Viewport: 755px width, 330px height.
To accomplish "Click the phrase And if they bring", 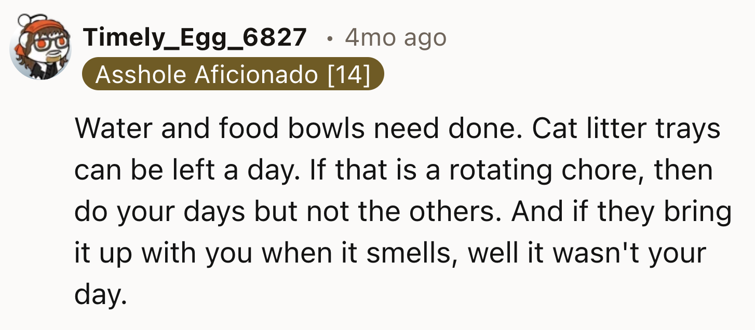I will 621,212.
